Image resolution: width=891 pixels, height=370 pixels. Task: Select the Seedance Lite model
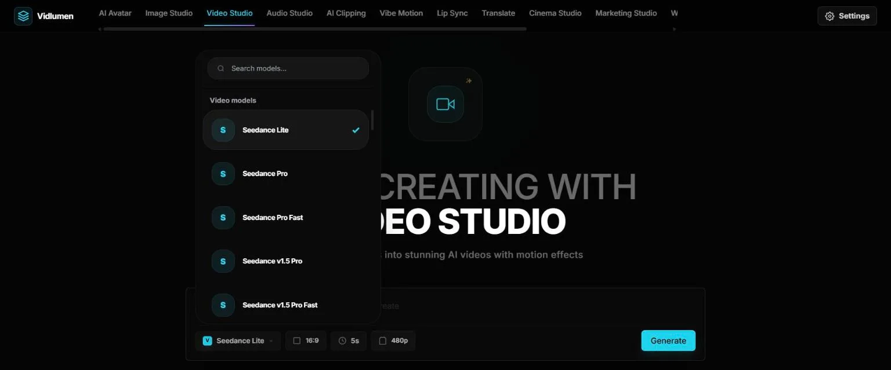pos(286,130)
